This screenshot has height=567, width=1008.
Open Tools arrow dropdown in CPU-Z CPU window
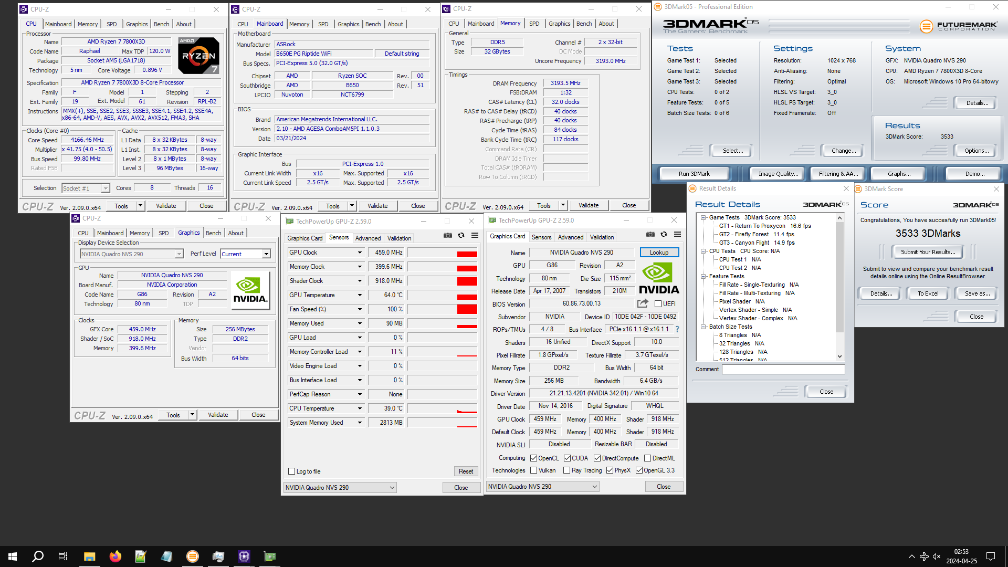140,206
